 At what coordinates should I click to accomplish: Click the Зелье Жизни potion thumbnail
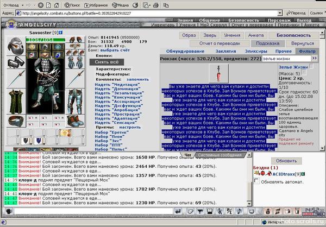click(218, 73)
